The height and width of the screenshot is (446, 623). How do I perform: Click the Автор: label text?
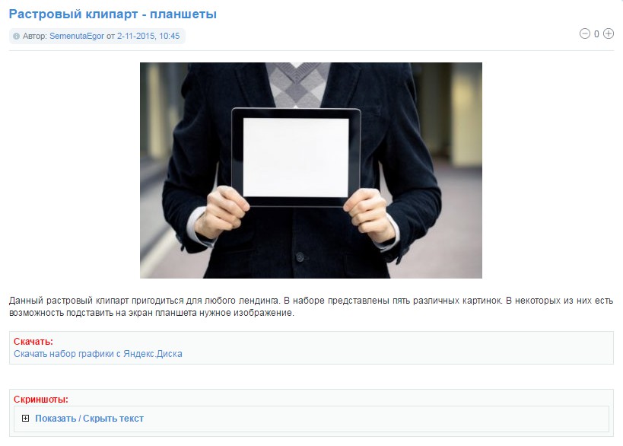coord(34,36)
